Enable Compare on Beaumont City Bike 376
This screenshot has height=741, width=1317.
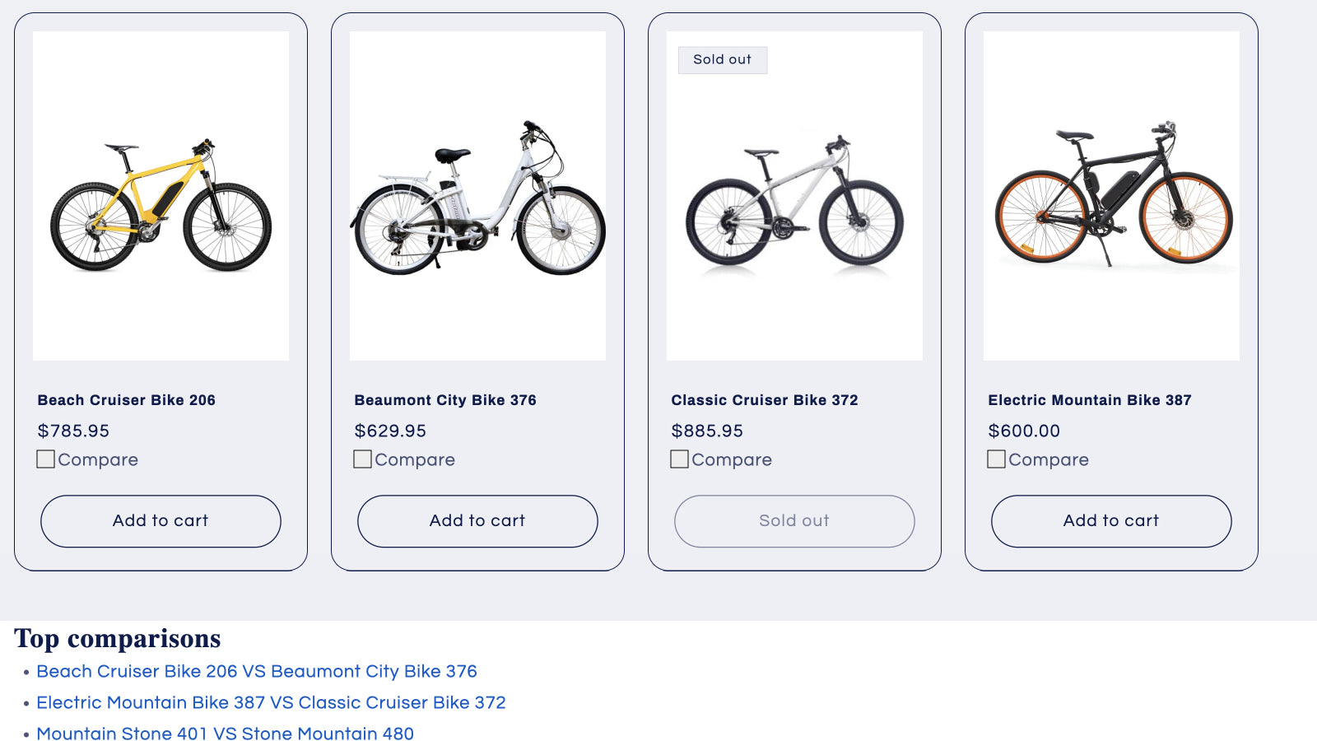tap(363, 459)
